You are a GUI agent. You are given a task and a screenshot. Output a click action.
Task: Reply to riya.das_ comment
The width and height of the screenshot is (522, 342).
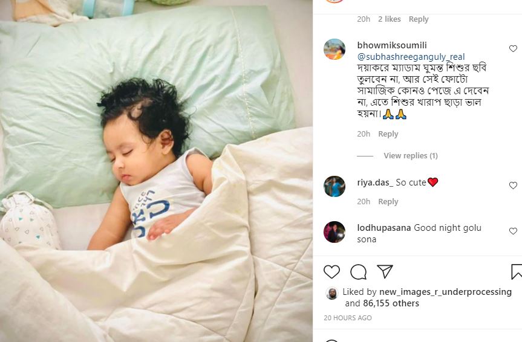[x=388, y=202]
